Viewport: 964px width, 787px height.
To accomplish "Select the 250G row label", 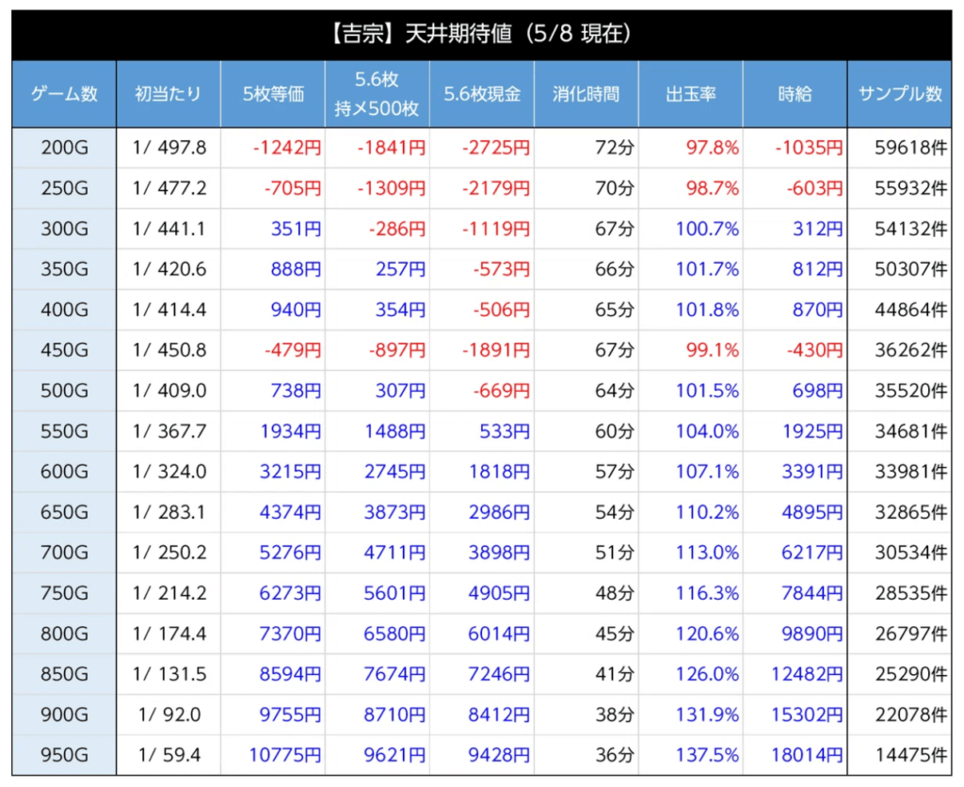I will pyautogui.click(x=65, y=188).
